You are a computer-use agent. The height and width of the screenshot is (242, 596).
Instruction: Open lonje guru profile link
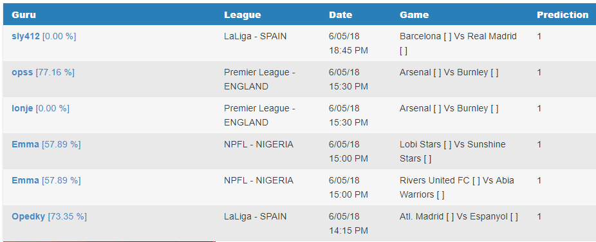click(x=22, y=108)
